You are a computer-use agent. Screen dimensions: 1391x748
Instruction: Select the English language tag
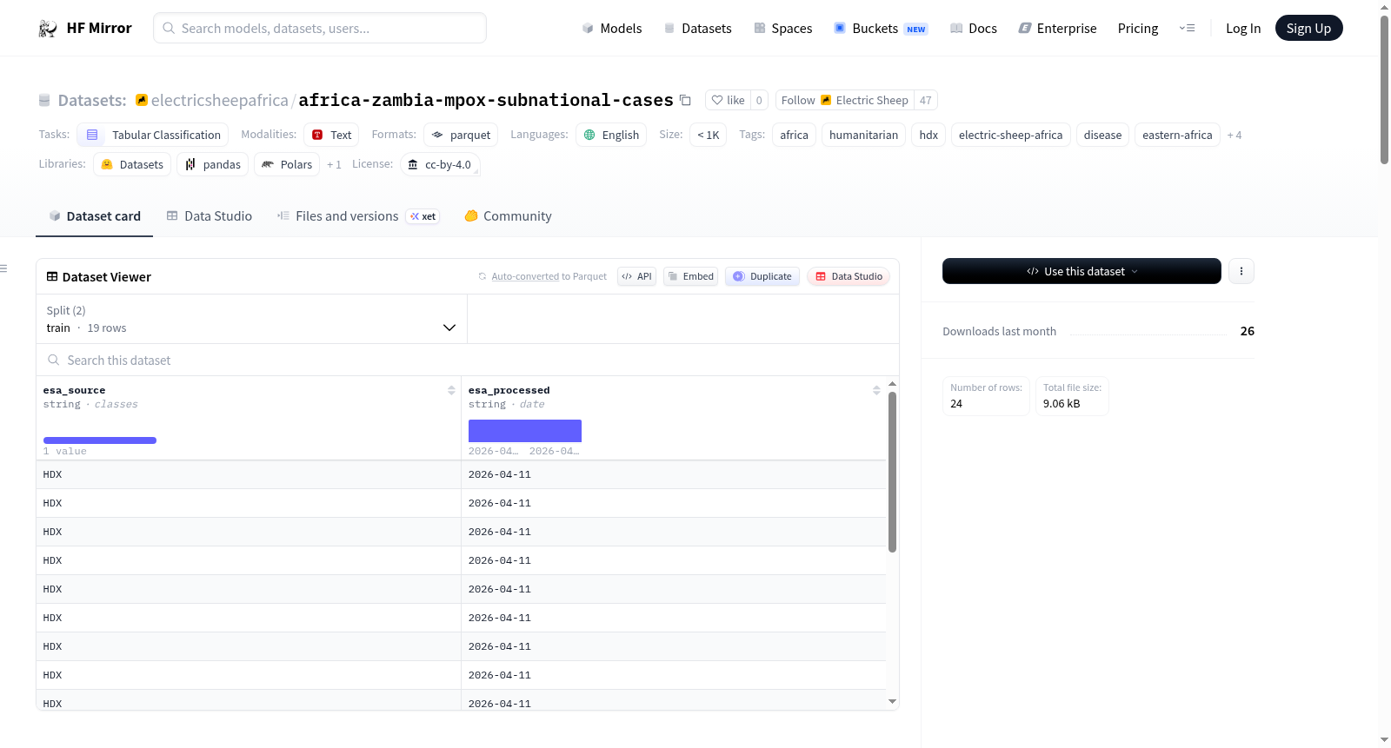pyautogui.click(x=611, y=135)
